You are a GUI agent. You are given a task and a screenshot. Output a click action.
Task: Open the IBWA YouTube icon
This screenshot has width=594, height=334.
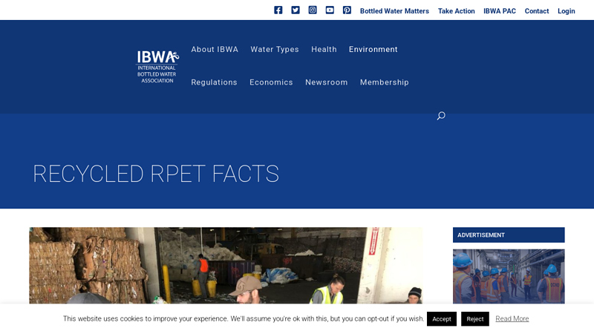click(330, 10)
